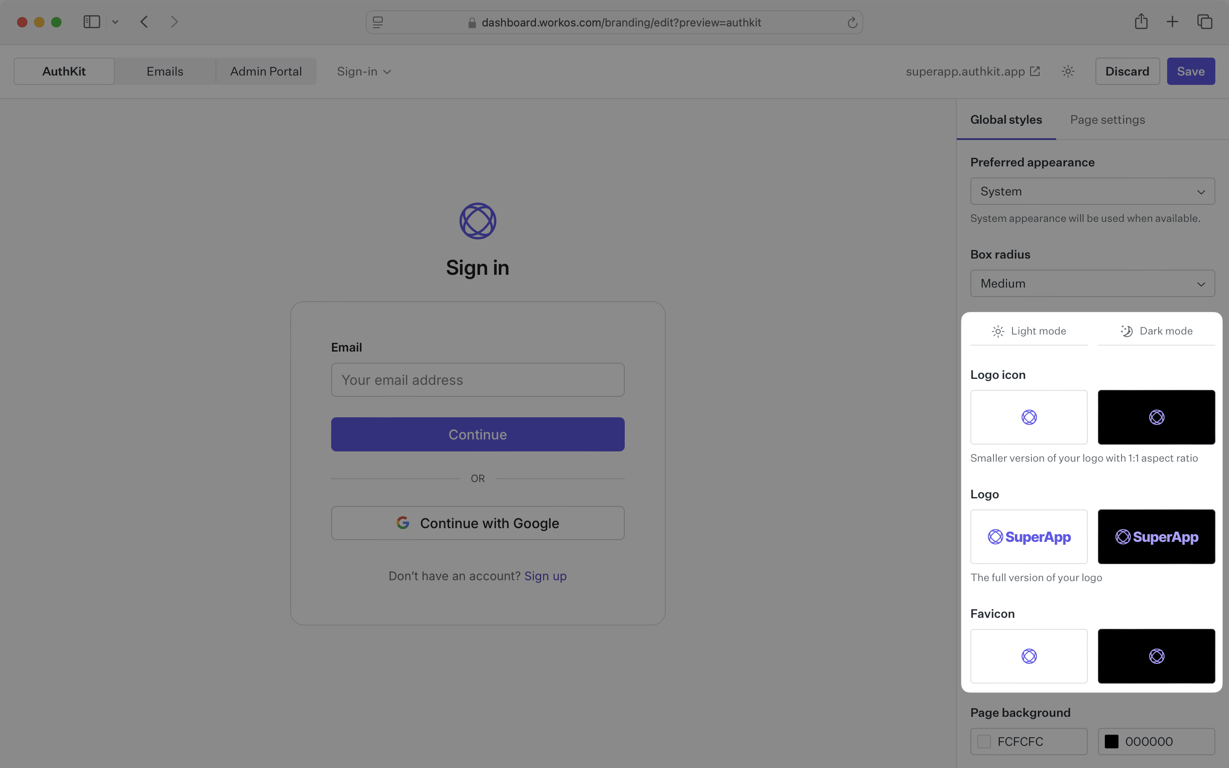Switch to Dark mode tab
1229x768 pixels.
coord(1156,330)
